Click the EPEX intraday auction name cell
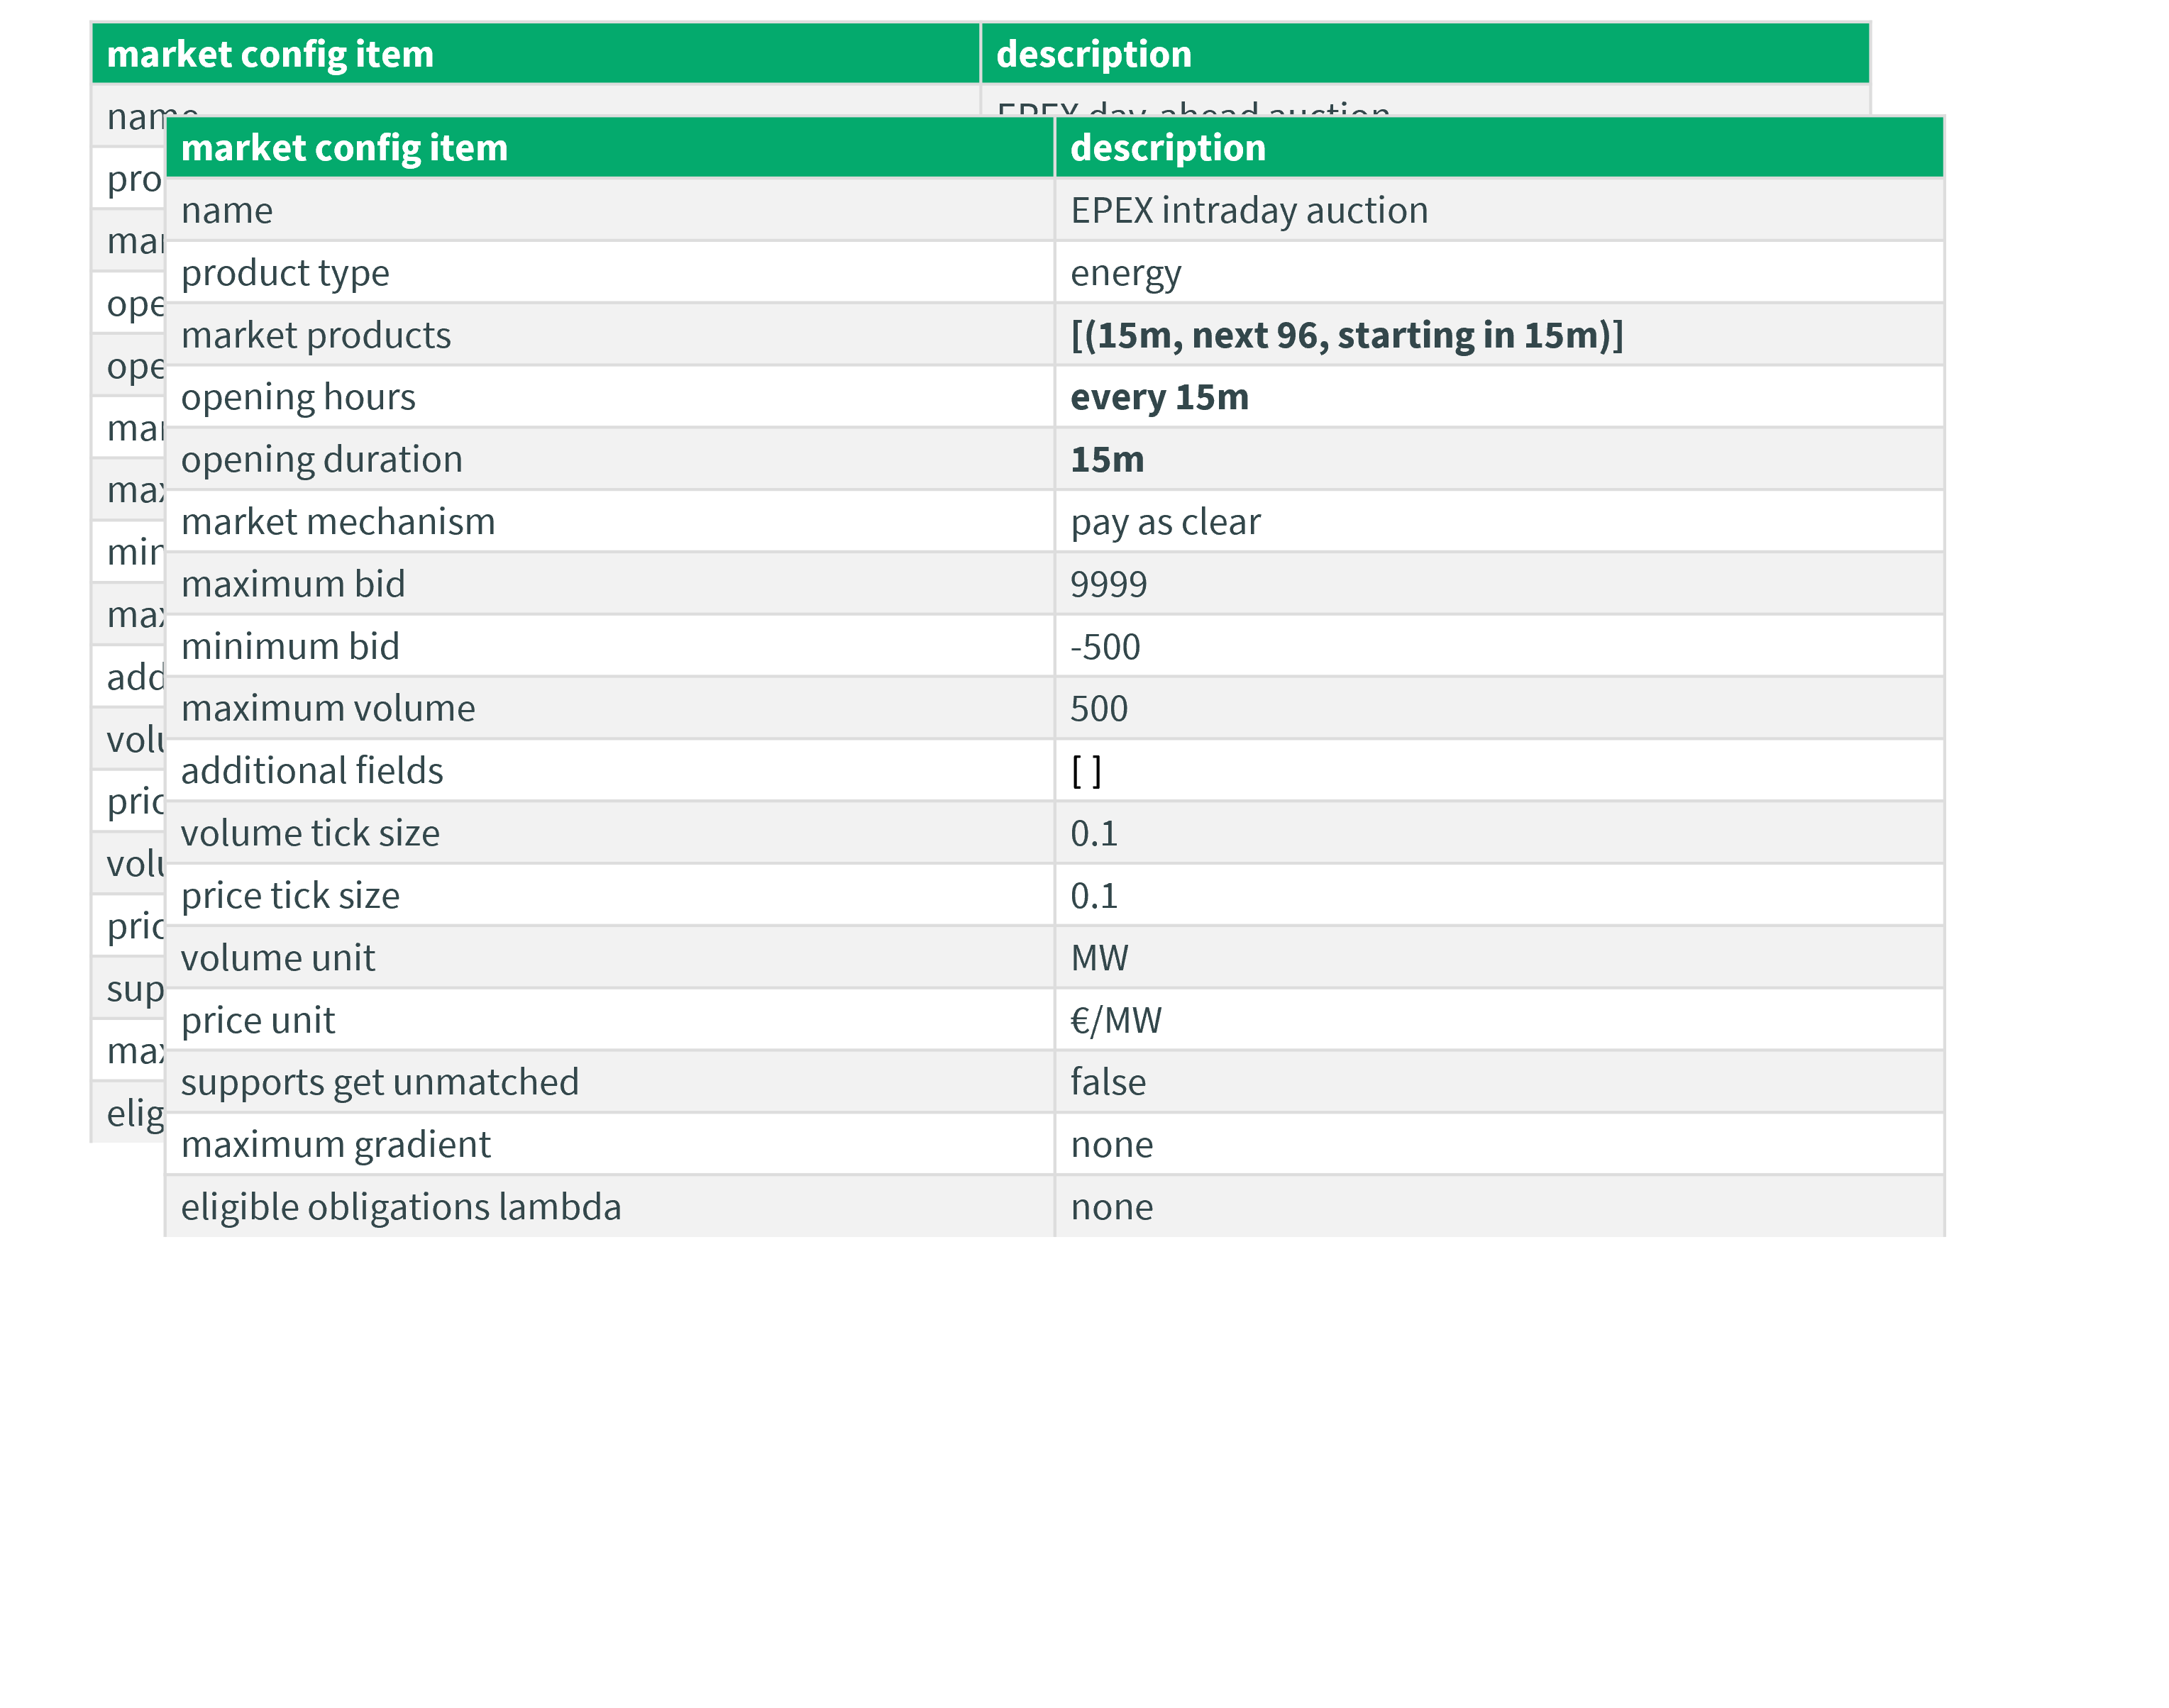The height and width of the screenshot is (1708, 2169). 1249,211
